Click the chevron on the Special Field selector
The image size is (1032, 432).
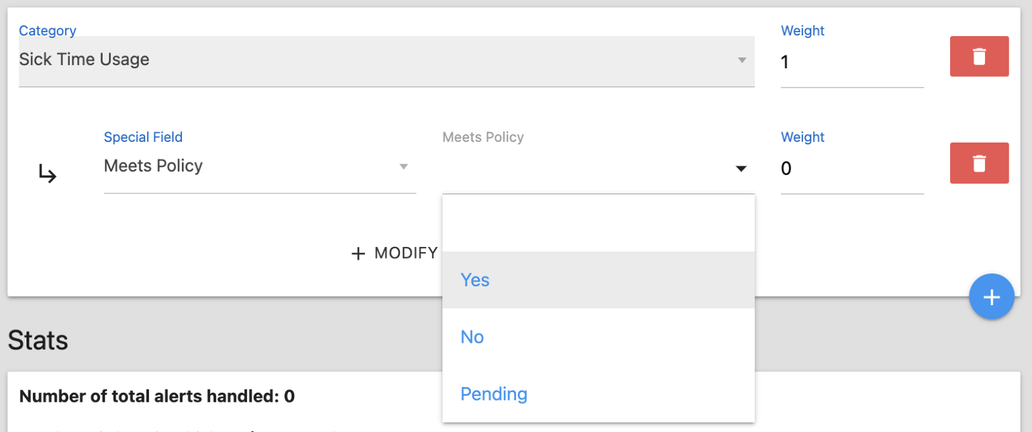coord(403,166)
